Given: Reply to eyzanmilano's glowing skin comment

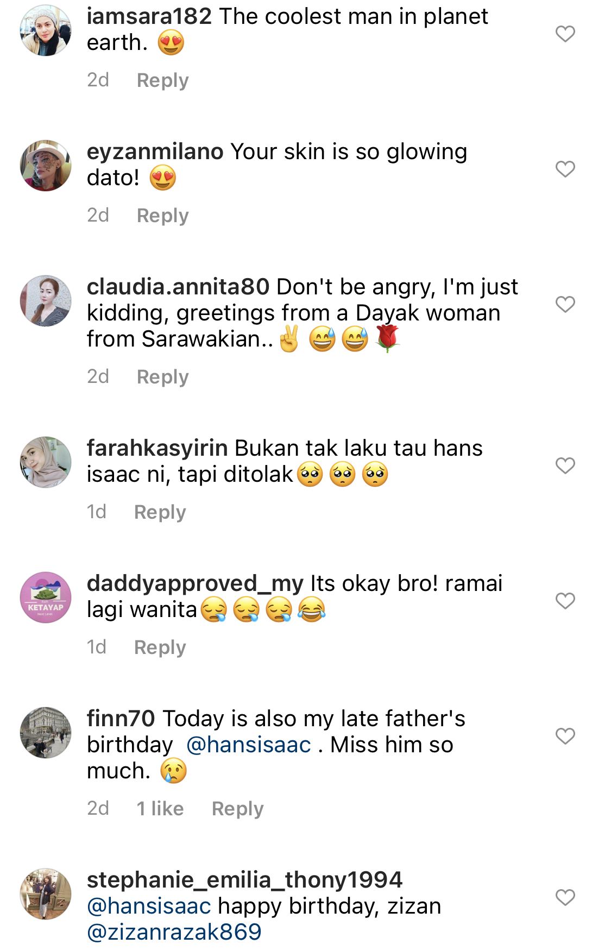Looking at the screenshot, I should (162, 216).
